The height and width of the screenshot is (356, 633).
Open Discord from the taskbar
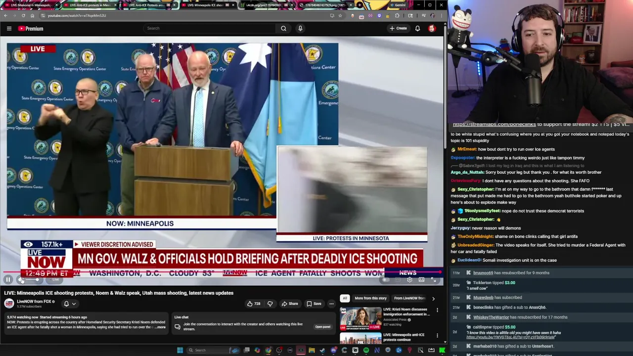(334, 350)
